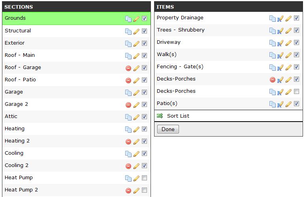The height and width of the screenshot is (197, 305).
Task: Uncheck the Cooling 2 section checkbox
Action: (x=144, y=165)
